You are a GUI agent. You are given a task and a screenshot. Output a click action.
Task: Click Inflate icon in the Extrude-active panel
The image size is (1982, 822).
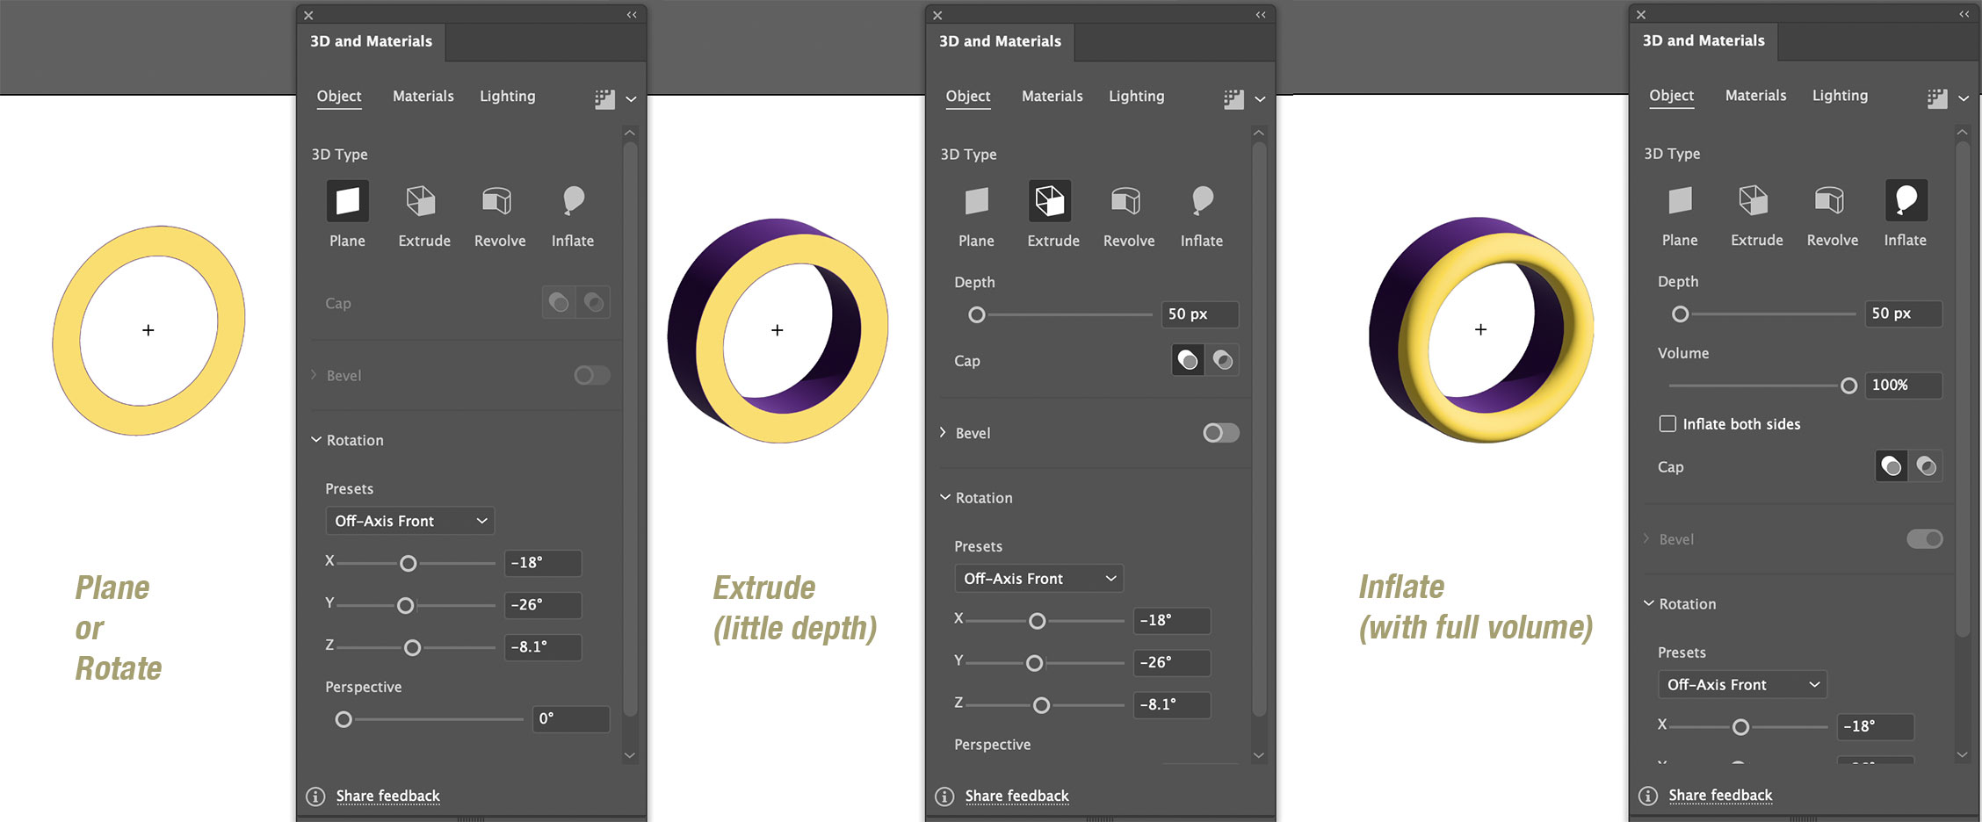pos(1202,202)
